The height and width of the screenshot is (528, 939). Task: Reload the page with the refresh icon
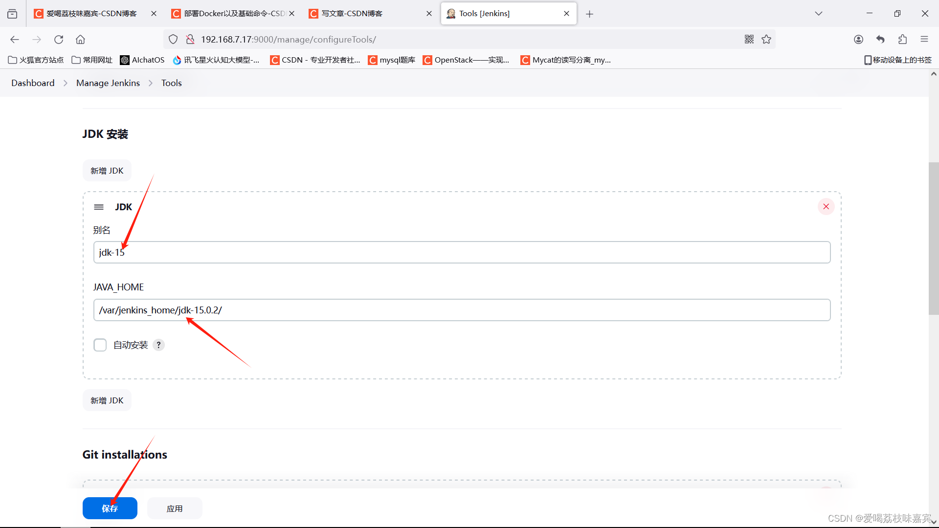pos(59,40)
